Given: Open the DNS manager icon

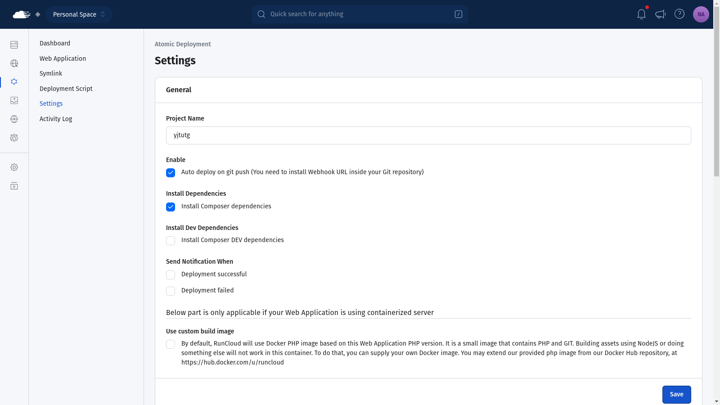Looking at the screenshot, I should pyautogui.click(x=14, y=119).
